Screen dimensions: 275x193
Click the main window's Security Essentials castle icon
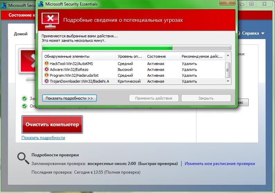(x=3, y=6)
